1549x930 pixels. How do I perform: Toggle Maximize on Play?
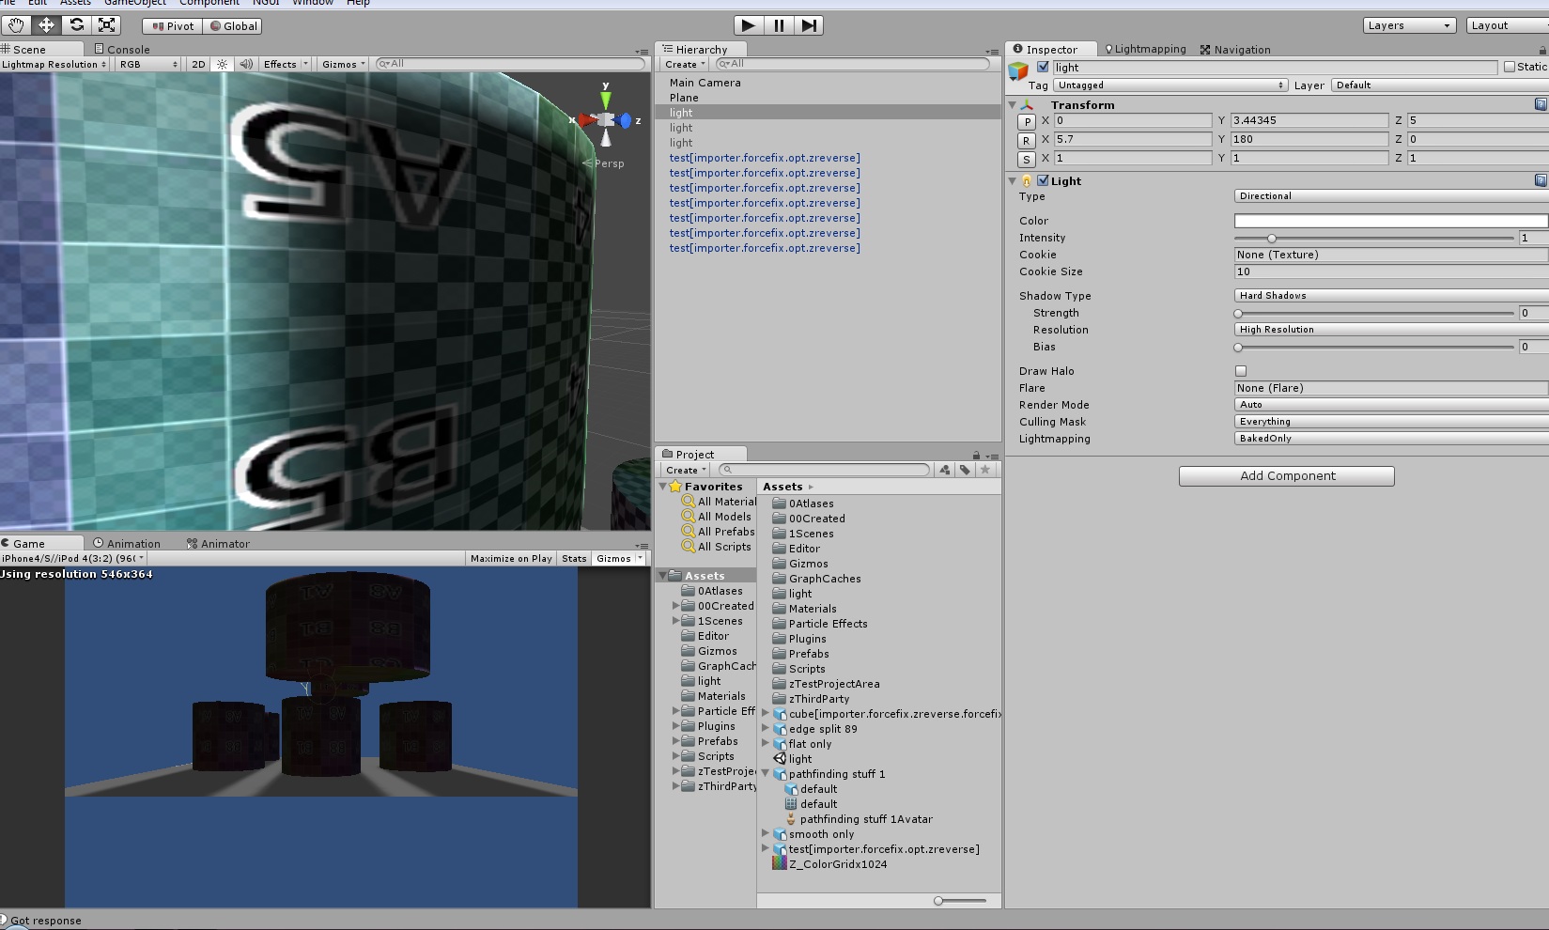click(x=511, y=558)
